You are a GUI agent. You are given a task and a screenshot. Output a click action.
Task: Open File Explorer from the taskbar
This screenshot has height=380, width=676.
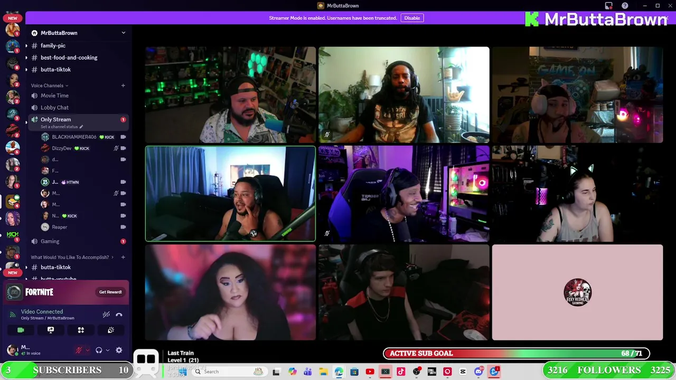tap(323, 372)
